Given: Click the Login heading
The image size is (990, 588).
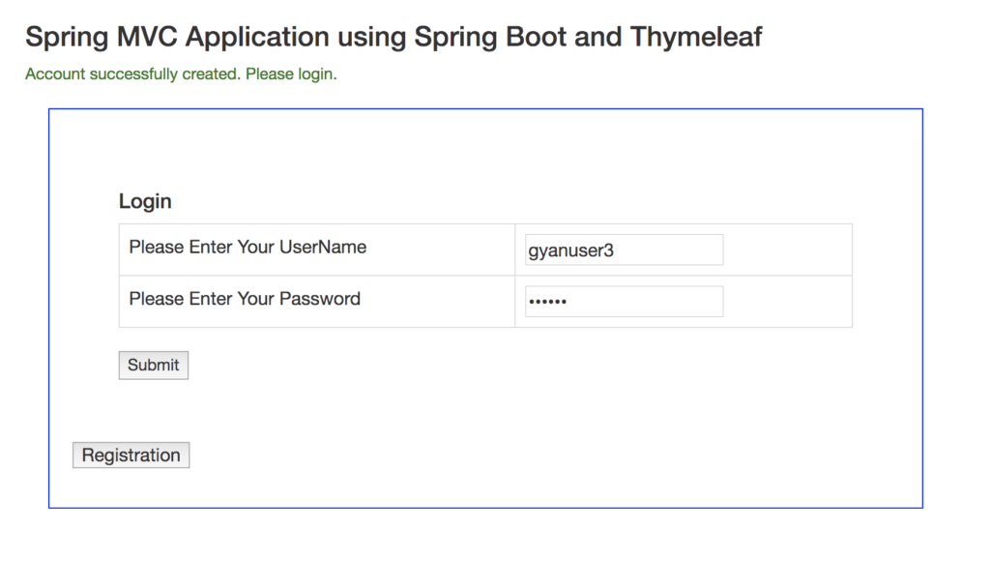Looking at the screenshot, I should point(145,201).
